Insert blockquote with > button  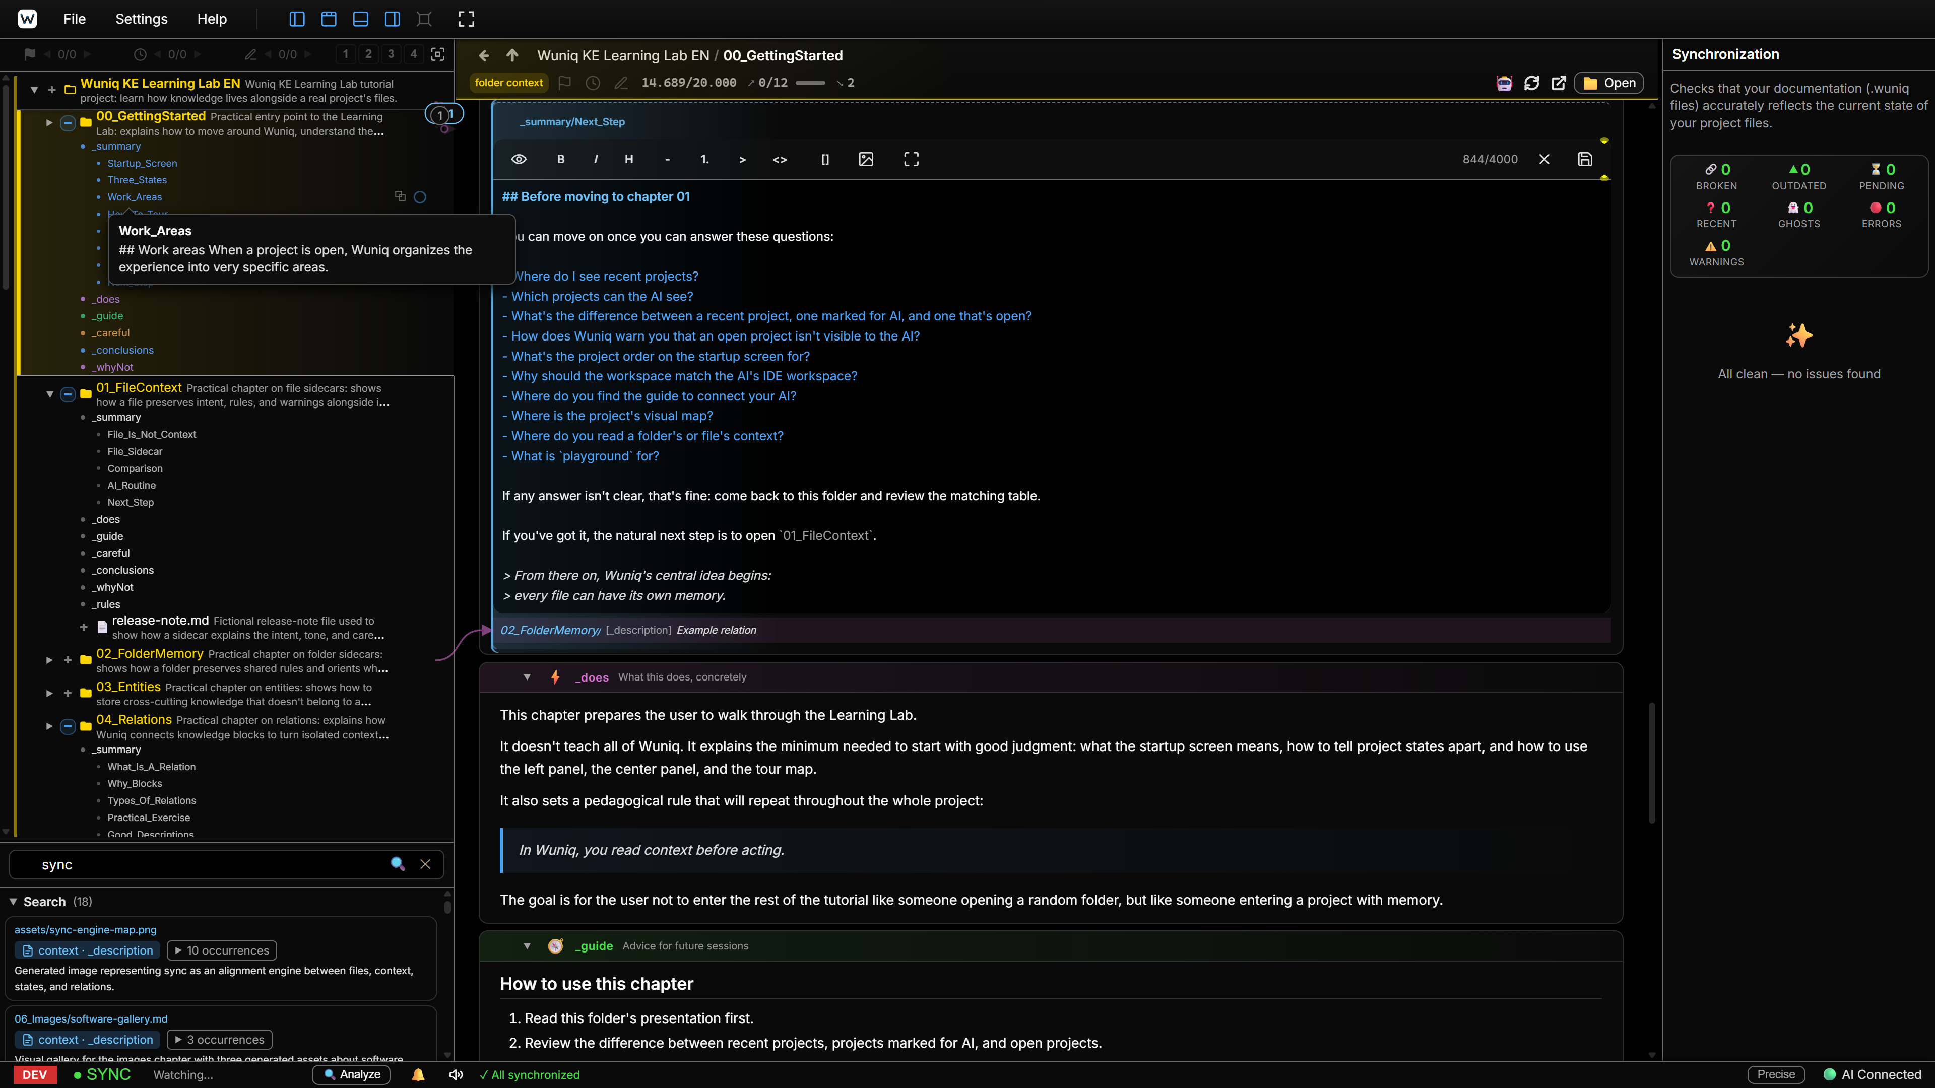pos(742,159)
